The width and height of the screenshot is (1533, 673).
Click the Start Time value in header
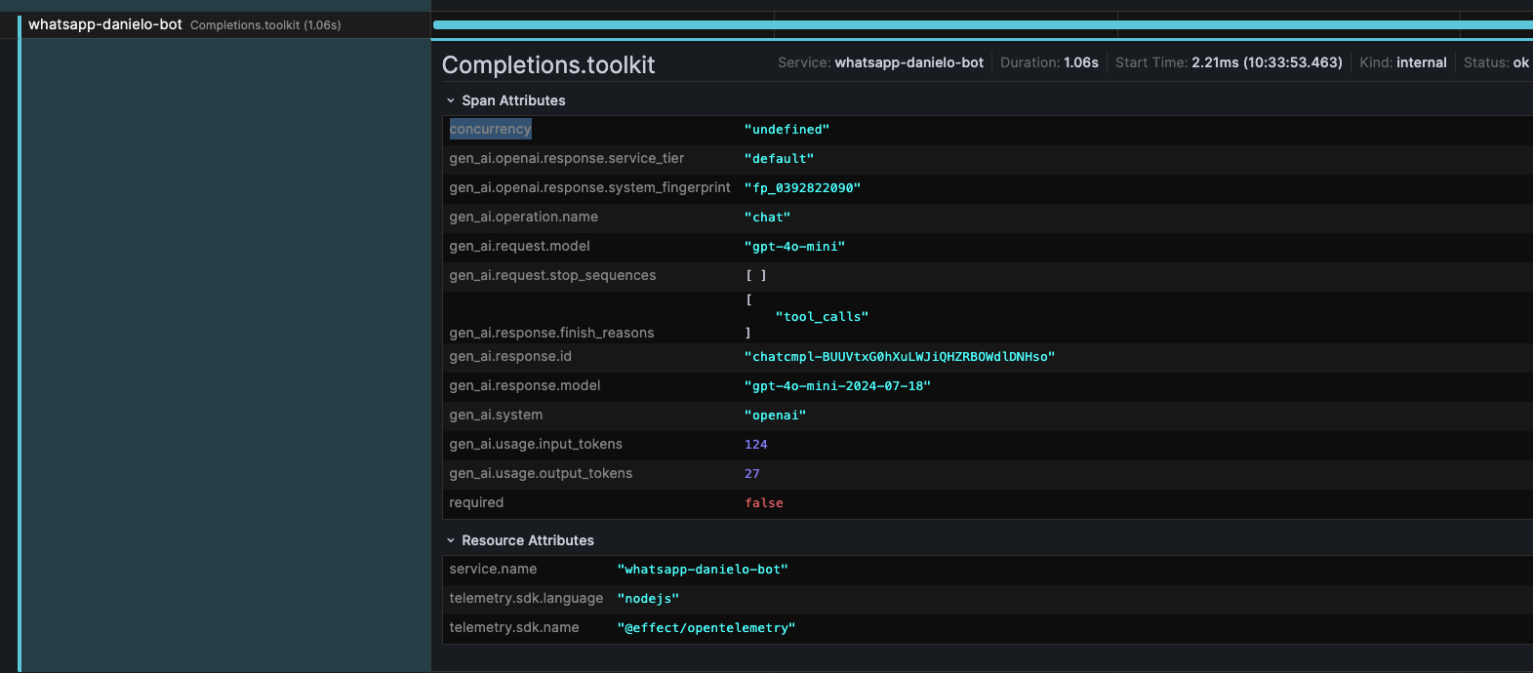[1267, 62]
